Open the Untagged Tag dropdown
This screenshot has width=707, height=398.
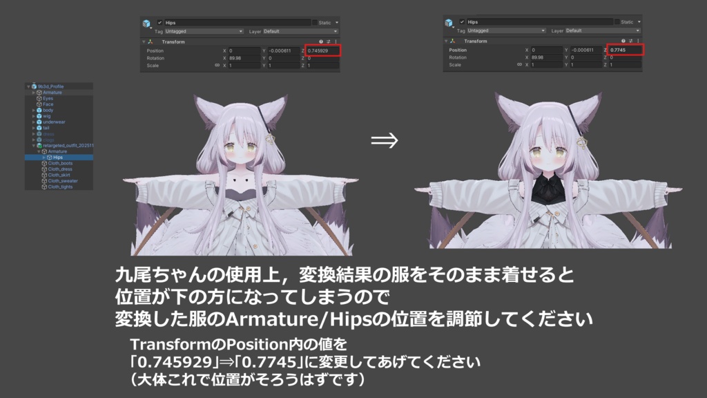click(x=203, y=31)
